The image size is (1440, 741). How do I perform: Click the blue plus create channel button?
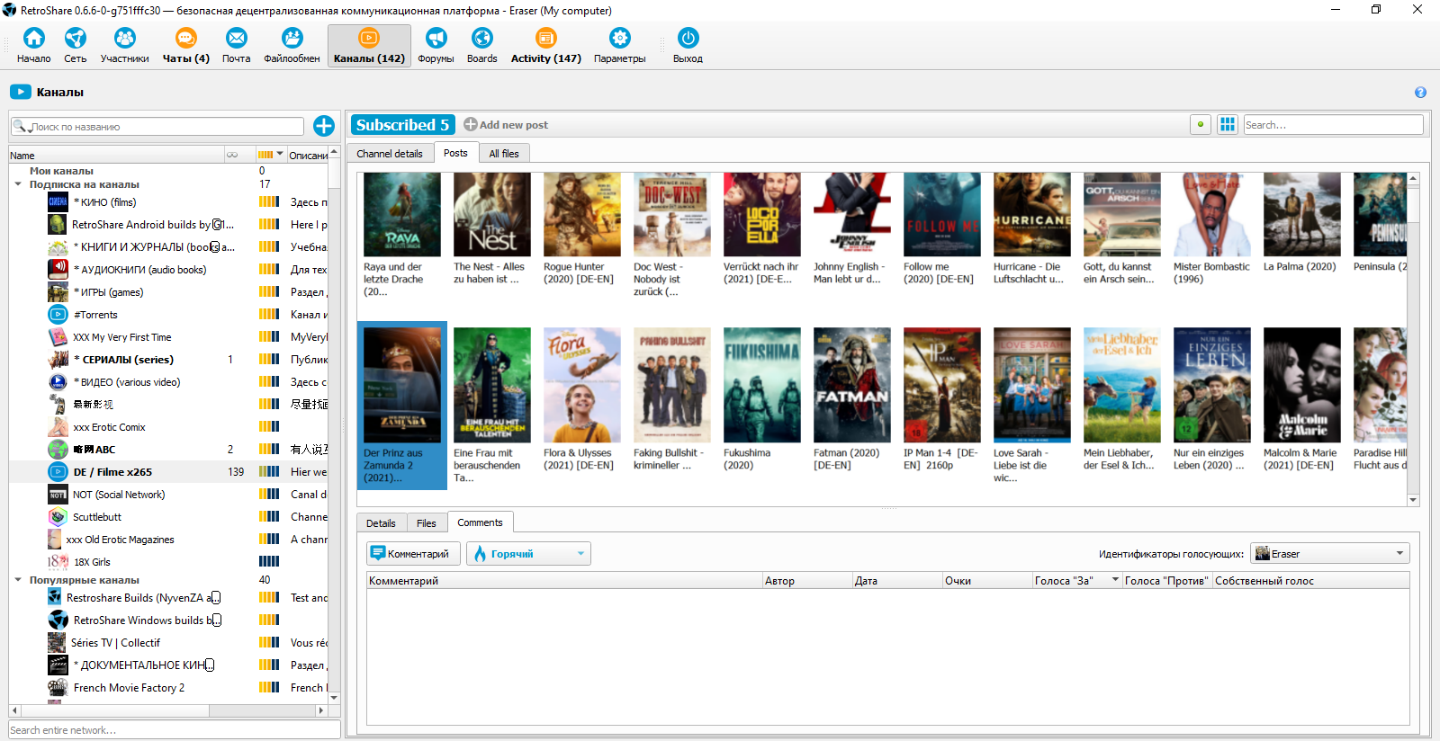(x=324, y=126)
